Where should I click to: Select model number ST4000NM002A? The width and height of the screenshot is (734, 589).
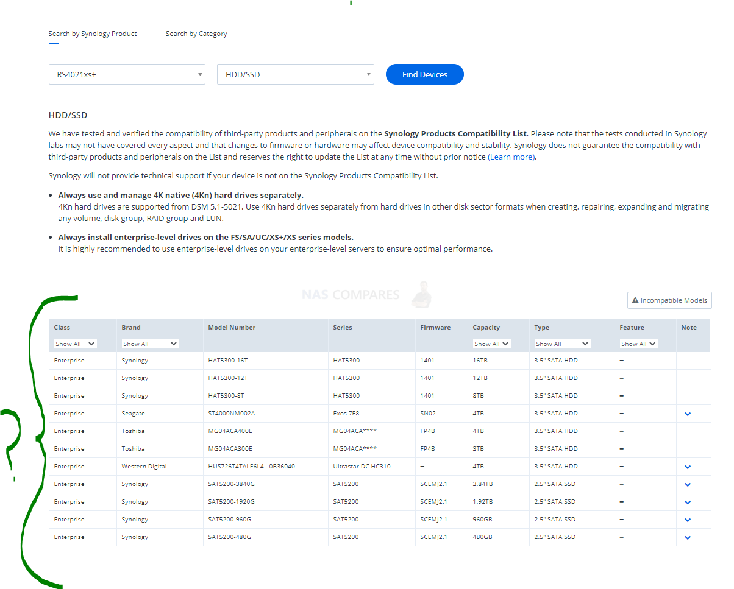pos(232,414)
